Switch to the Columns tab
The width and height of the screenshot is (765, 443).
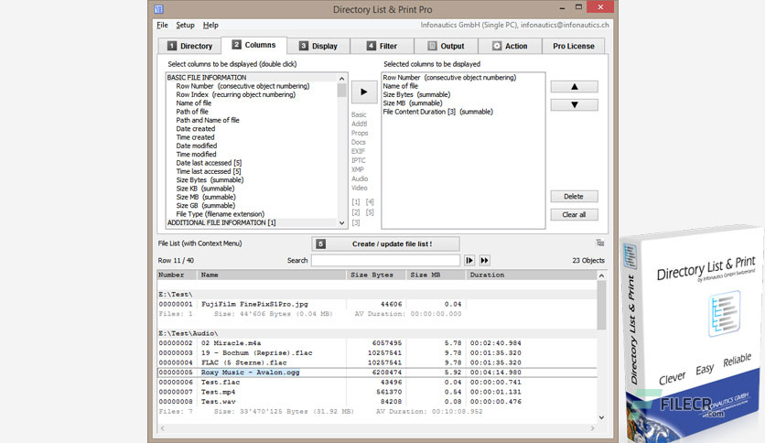pyautogui.click(x=253, y=45)
